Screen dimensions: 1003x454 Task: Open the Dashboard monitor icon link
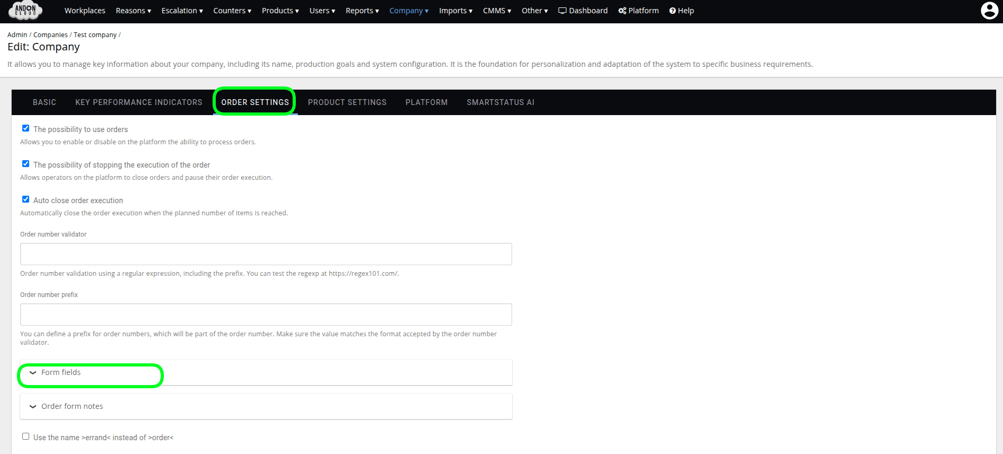(562, 11)
